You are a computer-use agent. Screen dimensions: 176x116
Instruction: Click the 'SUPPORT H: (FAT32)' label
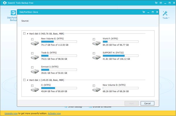(x=113, y=53)
